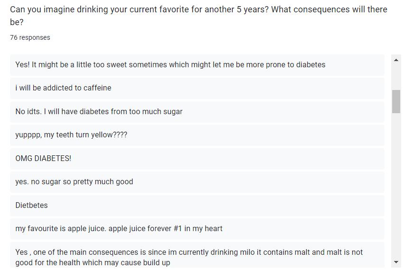Select the 'i will be addicted to caffeine' response

pos(197,88)
